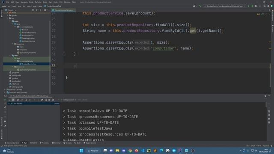Toggle sort alphabetically in test toolbar
This screenshot has width=274, height=154.
pos(18,100)
